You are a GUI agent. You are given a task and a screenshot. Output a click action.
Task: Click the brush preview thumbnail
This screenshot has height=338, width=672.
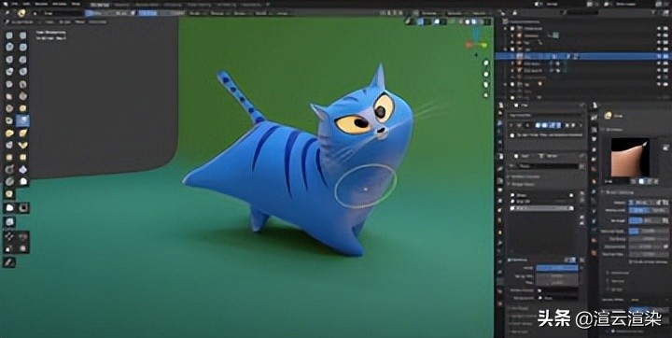(630, 157)
